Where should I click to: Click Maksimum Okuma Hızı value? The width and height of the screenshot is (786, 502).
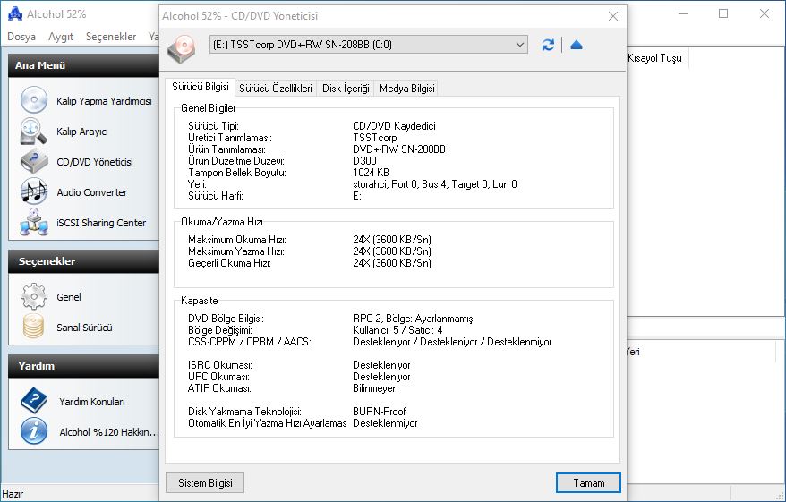click(x=391, y=240)
